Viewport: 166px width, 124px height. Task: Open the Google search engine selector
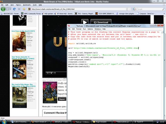(x=135, y=9)
